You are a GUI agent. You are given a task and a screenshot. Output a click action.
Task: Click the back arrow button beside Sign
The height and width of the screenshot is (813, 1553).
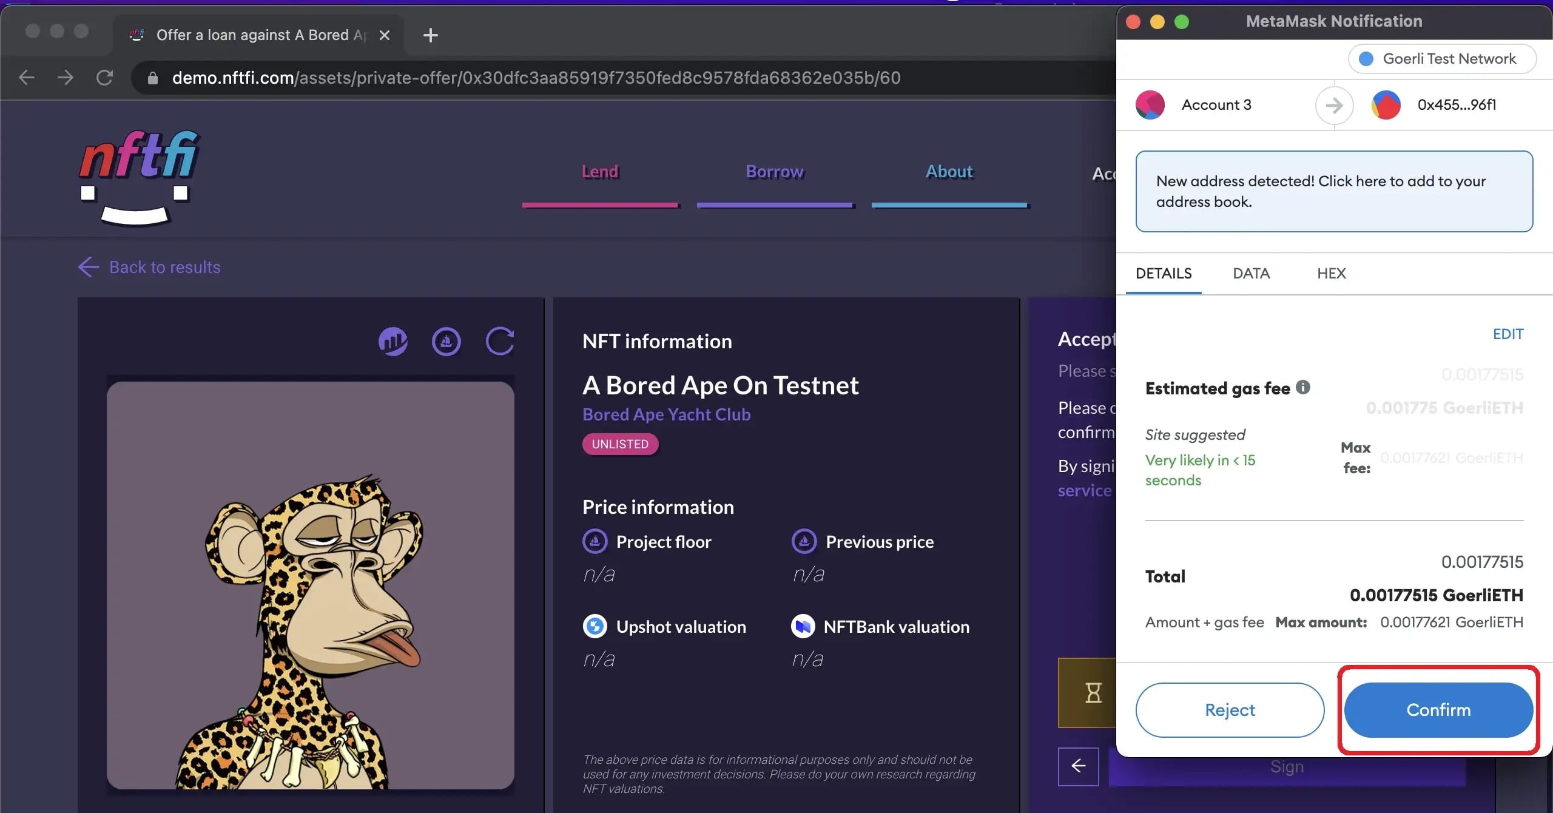pos(1078,766)
